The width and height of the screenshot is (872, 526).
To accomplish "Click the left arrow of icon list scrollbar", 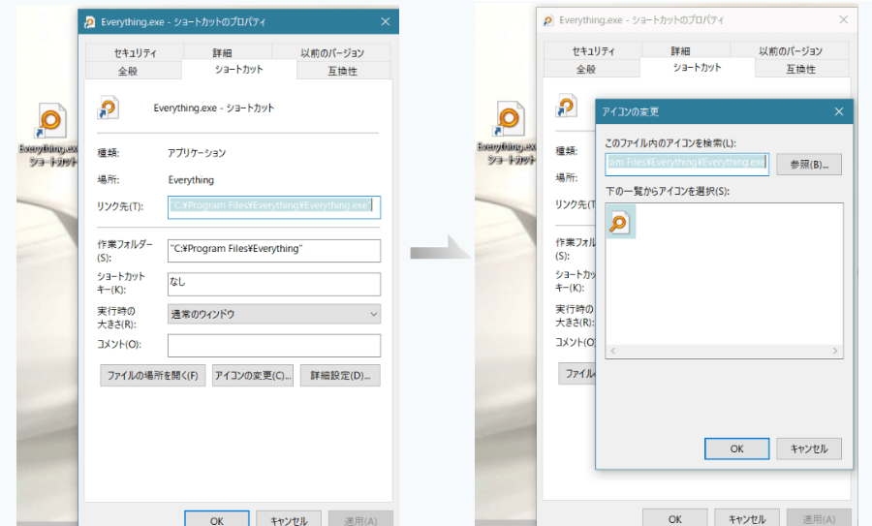I will [x=613, y=351].
